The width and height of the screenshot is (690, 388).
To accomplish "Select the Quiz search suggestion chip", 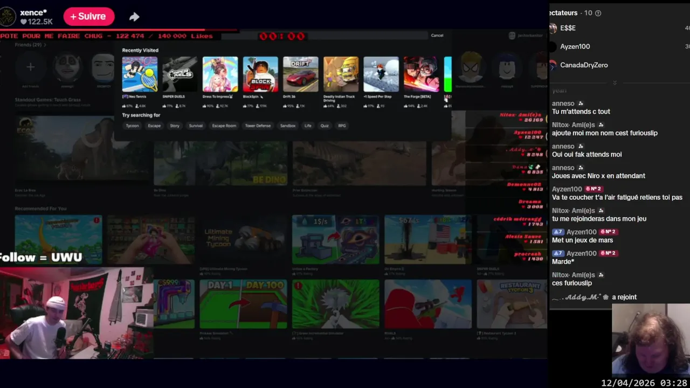I will 325,126.
